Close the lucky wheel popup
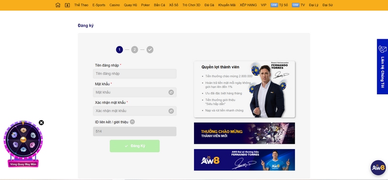This screenshot has width=388, height=180. [x=41, y=123]
